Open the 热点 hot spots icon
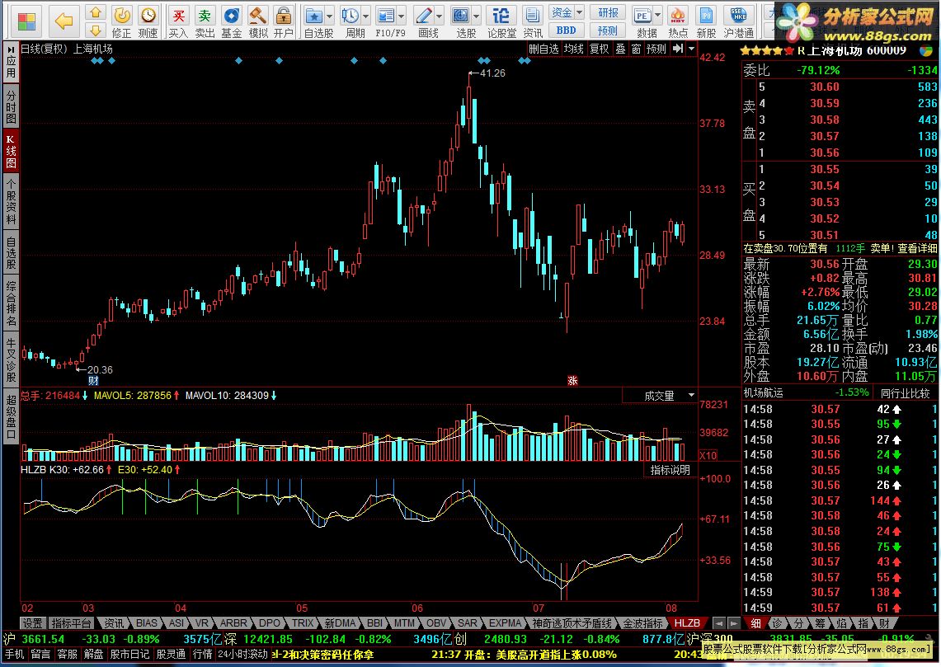Viewport: 941px width, 667px height. (678, 21)
